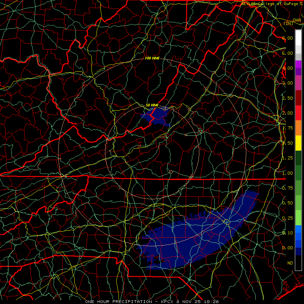Image resolution: width=304 pixels, height=304 pixels.
Task: Click the '[IN]' units label
Action: pos(288,23)
